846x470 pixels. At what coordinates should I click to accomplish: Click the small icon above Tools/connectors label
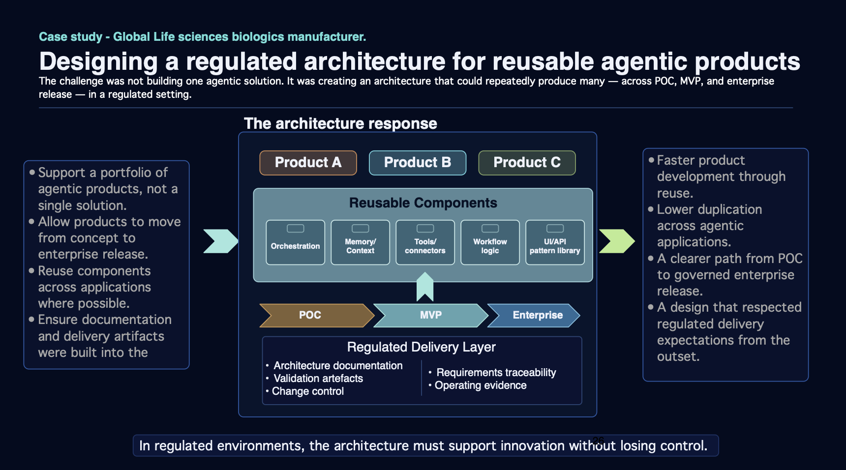(x=425, y=228)
